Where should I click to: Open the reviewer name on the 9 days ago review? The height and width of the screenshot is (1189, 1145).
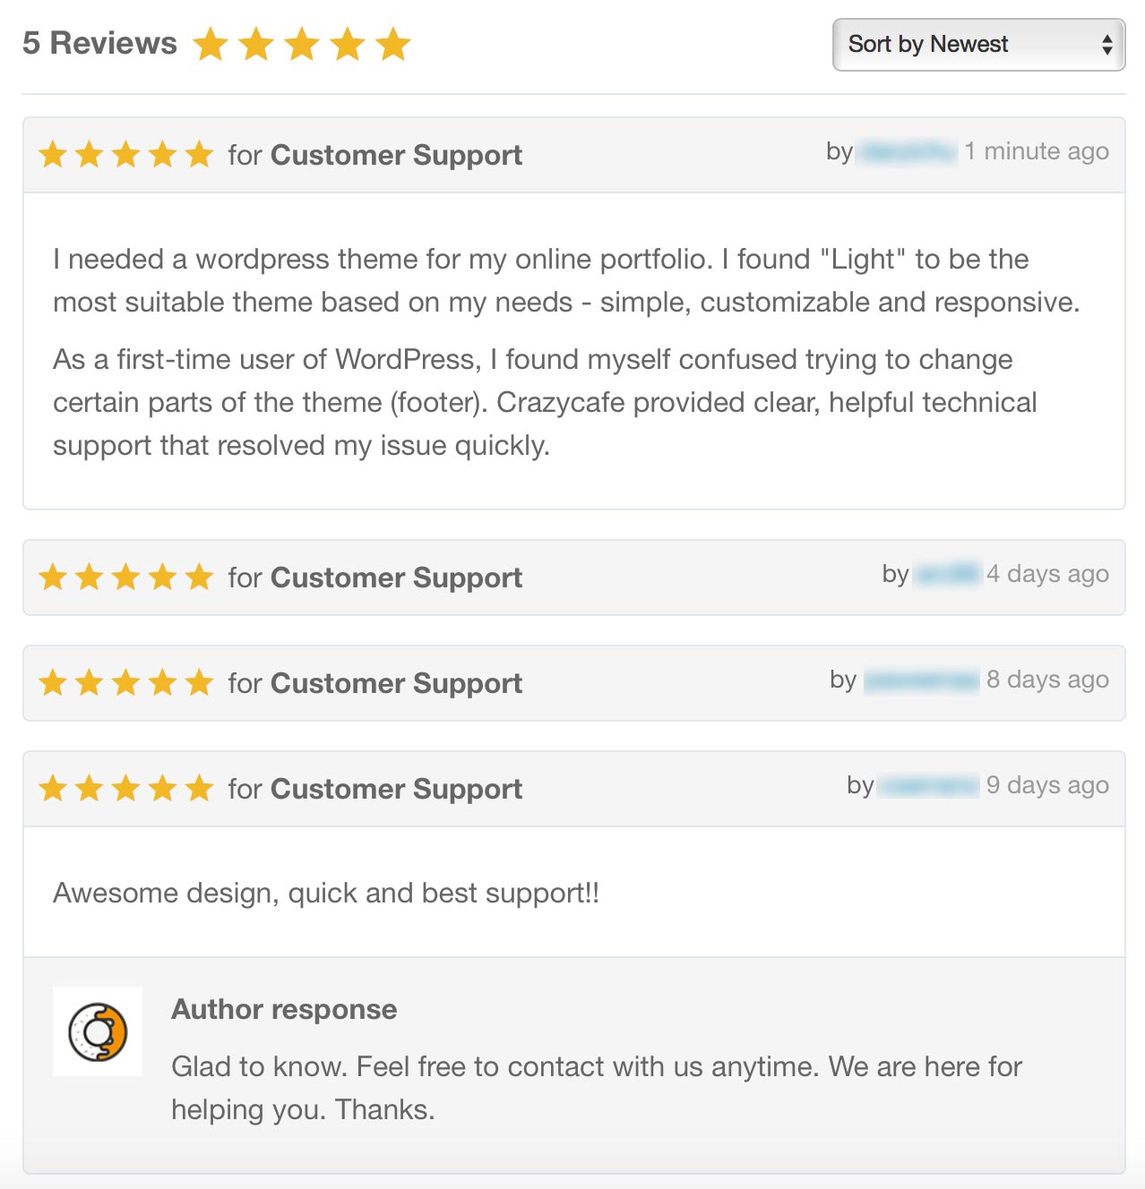[x=928, y=786]
